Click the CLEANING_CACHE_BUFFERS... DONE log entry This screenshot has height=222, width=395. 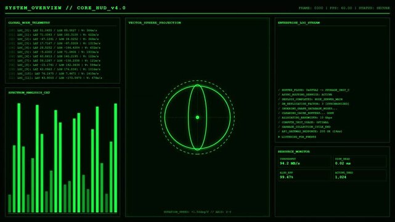pos(306,113)
